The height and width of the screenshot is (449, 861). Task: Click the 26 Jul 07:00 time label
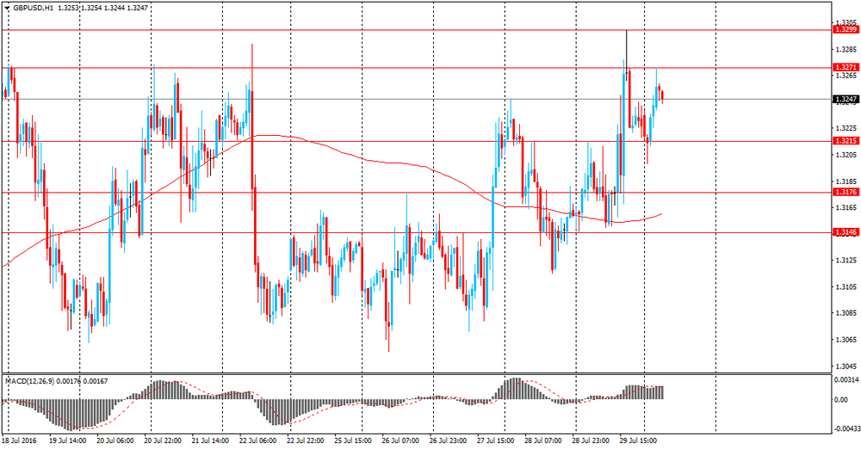[x=401, y=440]
